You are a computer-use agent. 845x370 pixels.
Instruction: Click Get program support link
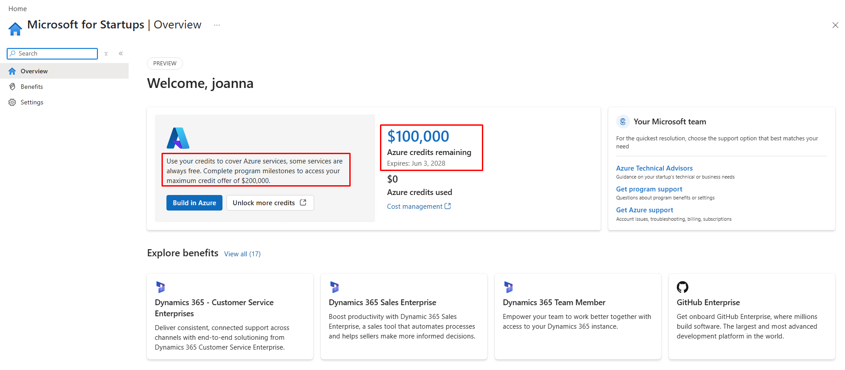pyautogui.click(x=649, y=189)
